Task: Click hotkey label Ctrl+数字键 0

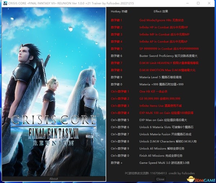Action: tap(120, 156)
